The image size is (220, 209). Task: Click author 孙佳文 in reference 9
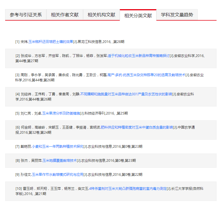coord(25,175)
